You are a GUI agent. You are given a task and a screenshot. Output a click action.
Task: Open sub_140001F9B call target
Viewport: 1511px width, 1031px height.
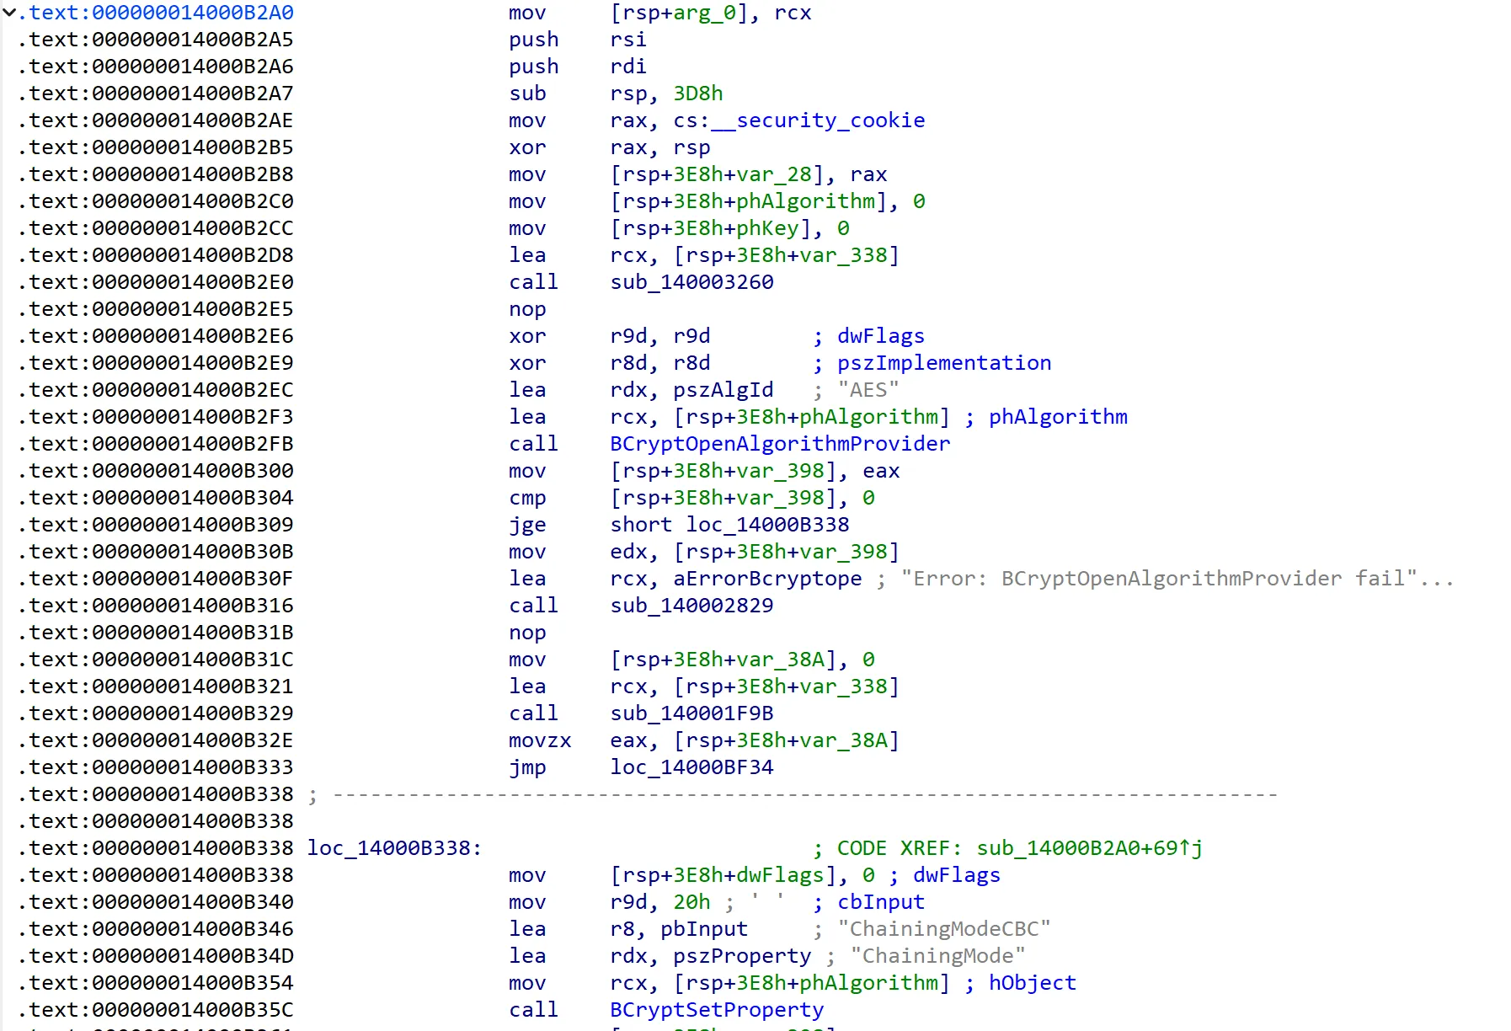pos(691,713)
